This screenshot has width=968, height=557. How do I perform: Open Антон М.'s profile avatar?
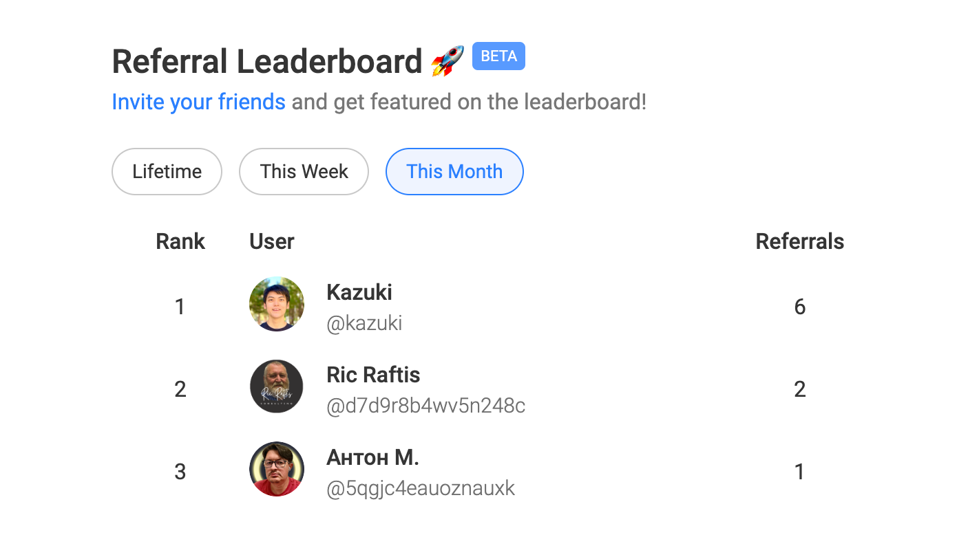click(277, 469)
